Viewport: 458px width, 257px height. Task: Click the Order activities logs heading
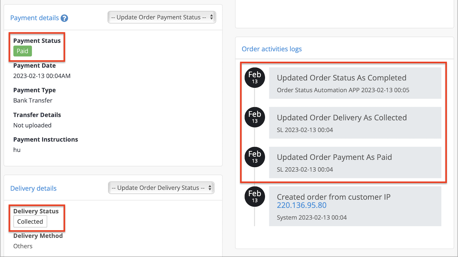coord(272,49)
